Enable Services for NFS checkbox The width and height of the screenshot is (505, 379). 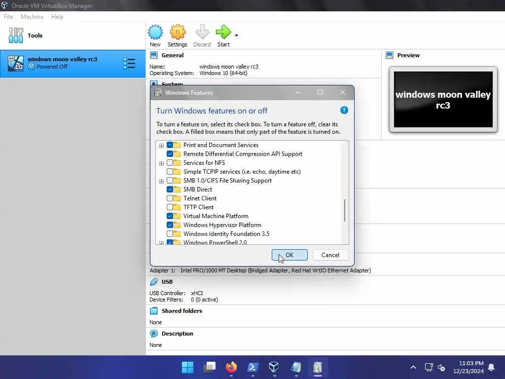pyautogui.click(x=170, y=163)
